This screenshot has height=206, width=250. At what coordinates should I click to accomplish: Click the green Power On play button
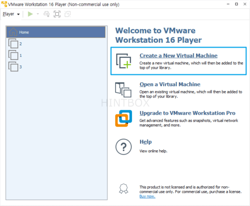pos(30,14)
